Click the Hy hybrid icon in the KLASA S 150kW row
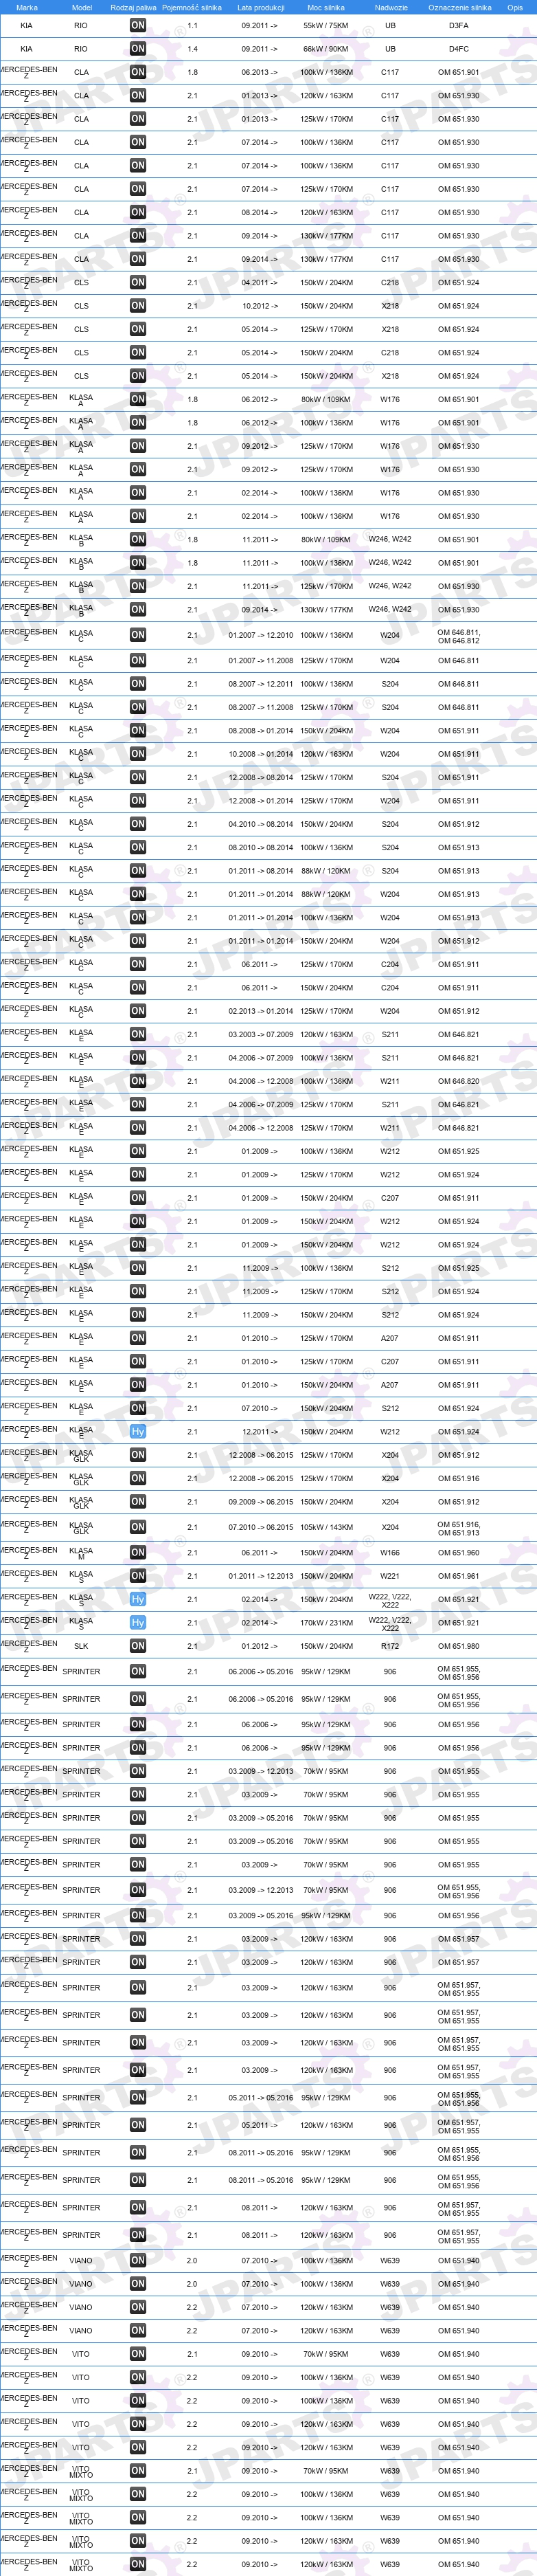 [138, 1599]
